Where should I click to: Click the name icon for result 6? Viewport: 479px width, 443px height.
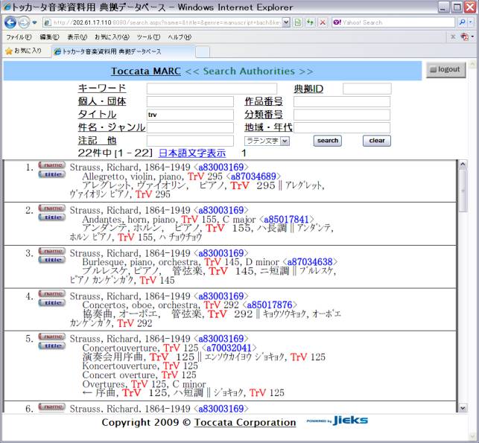point(51,407)
